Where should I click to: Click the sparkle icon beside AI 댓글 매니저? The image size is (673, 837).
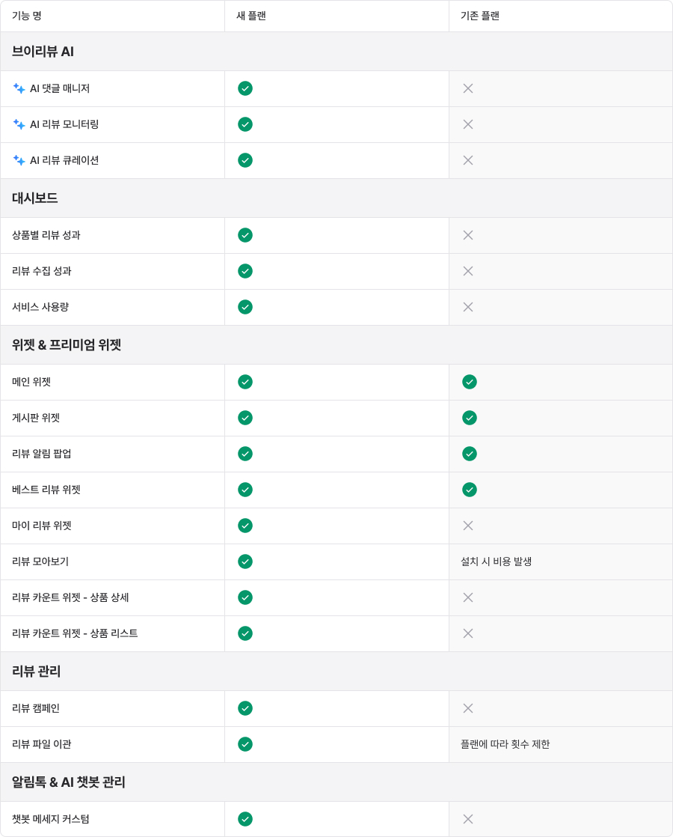pyautogui.click(x=19, y=88)
